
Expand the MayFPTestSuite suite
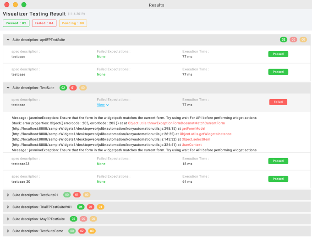(x=8, y=219)
